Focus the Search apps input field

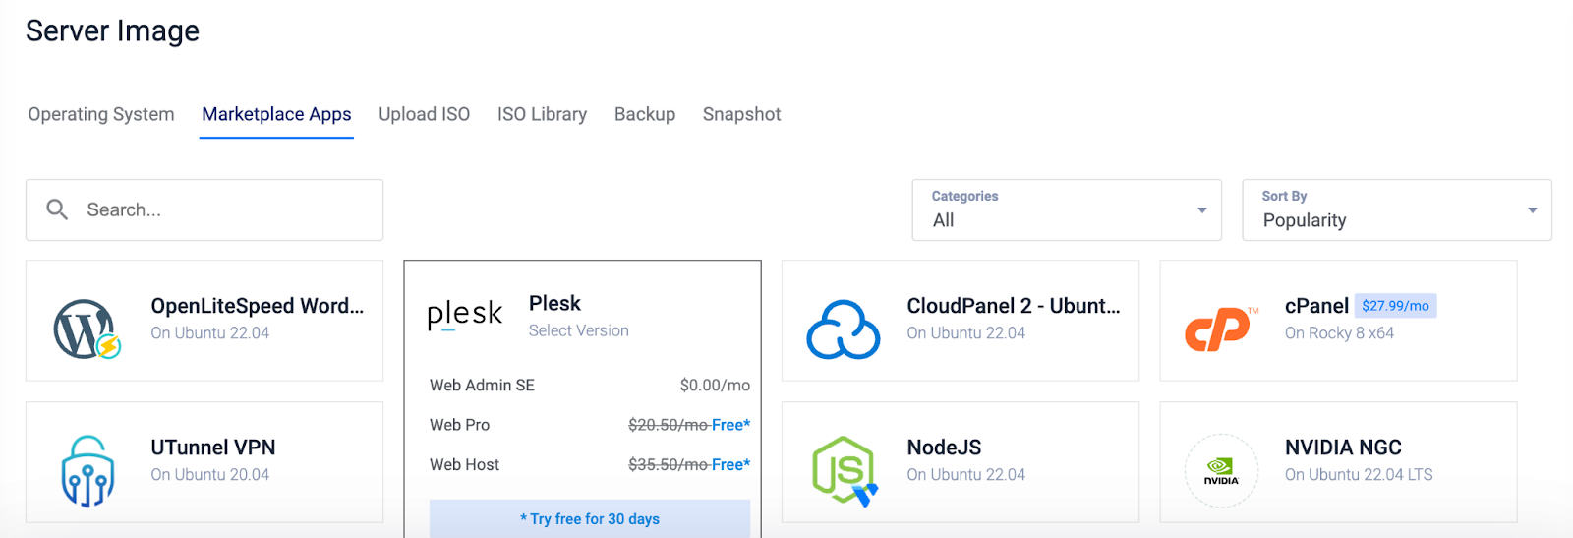coord(204,209)
